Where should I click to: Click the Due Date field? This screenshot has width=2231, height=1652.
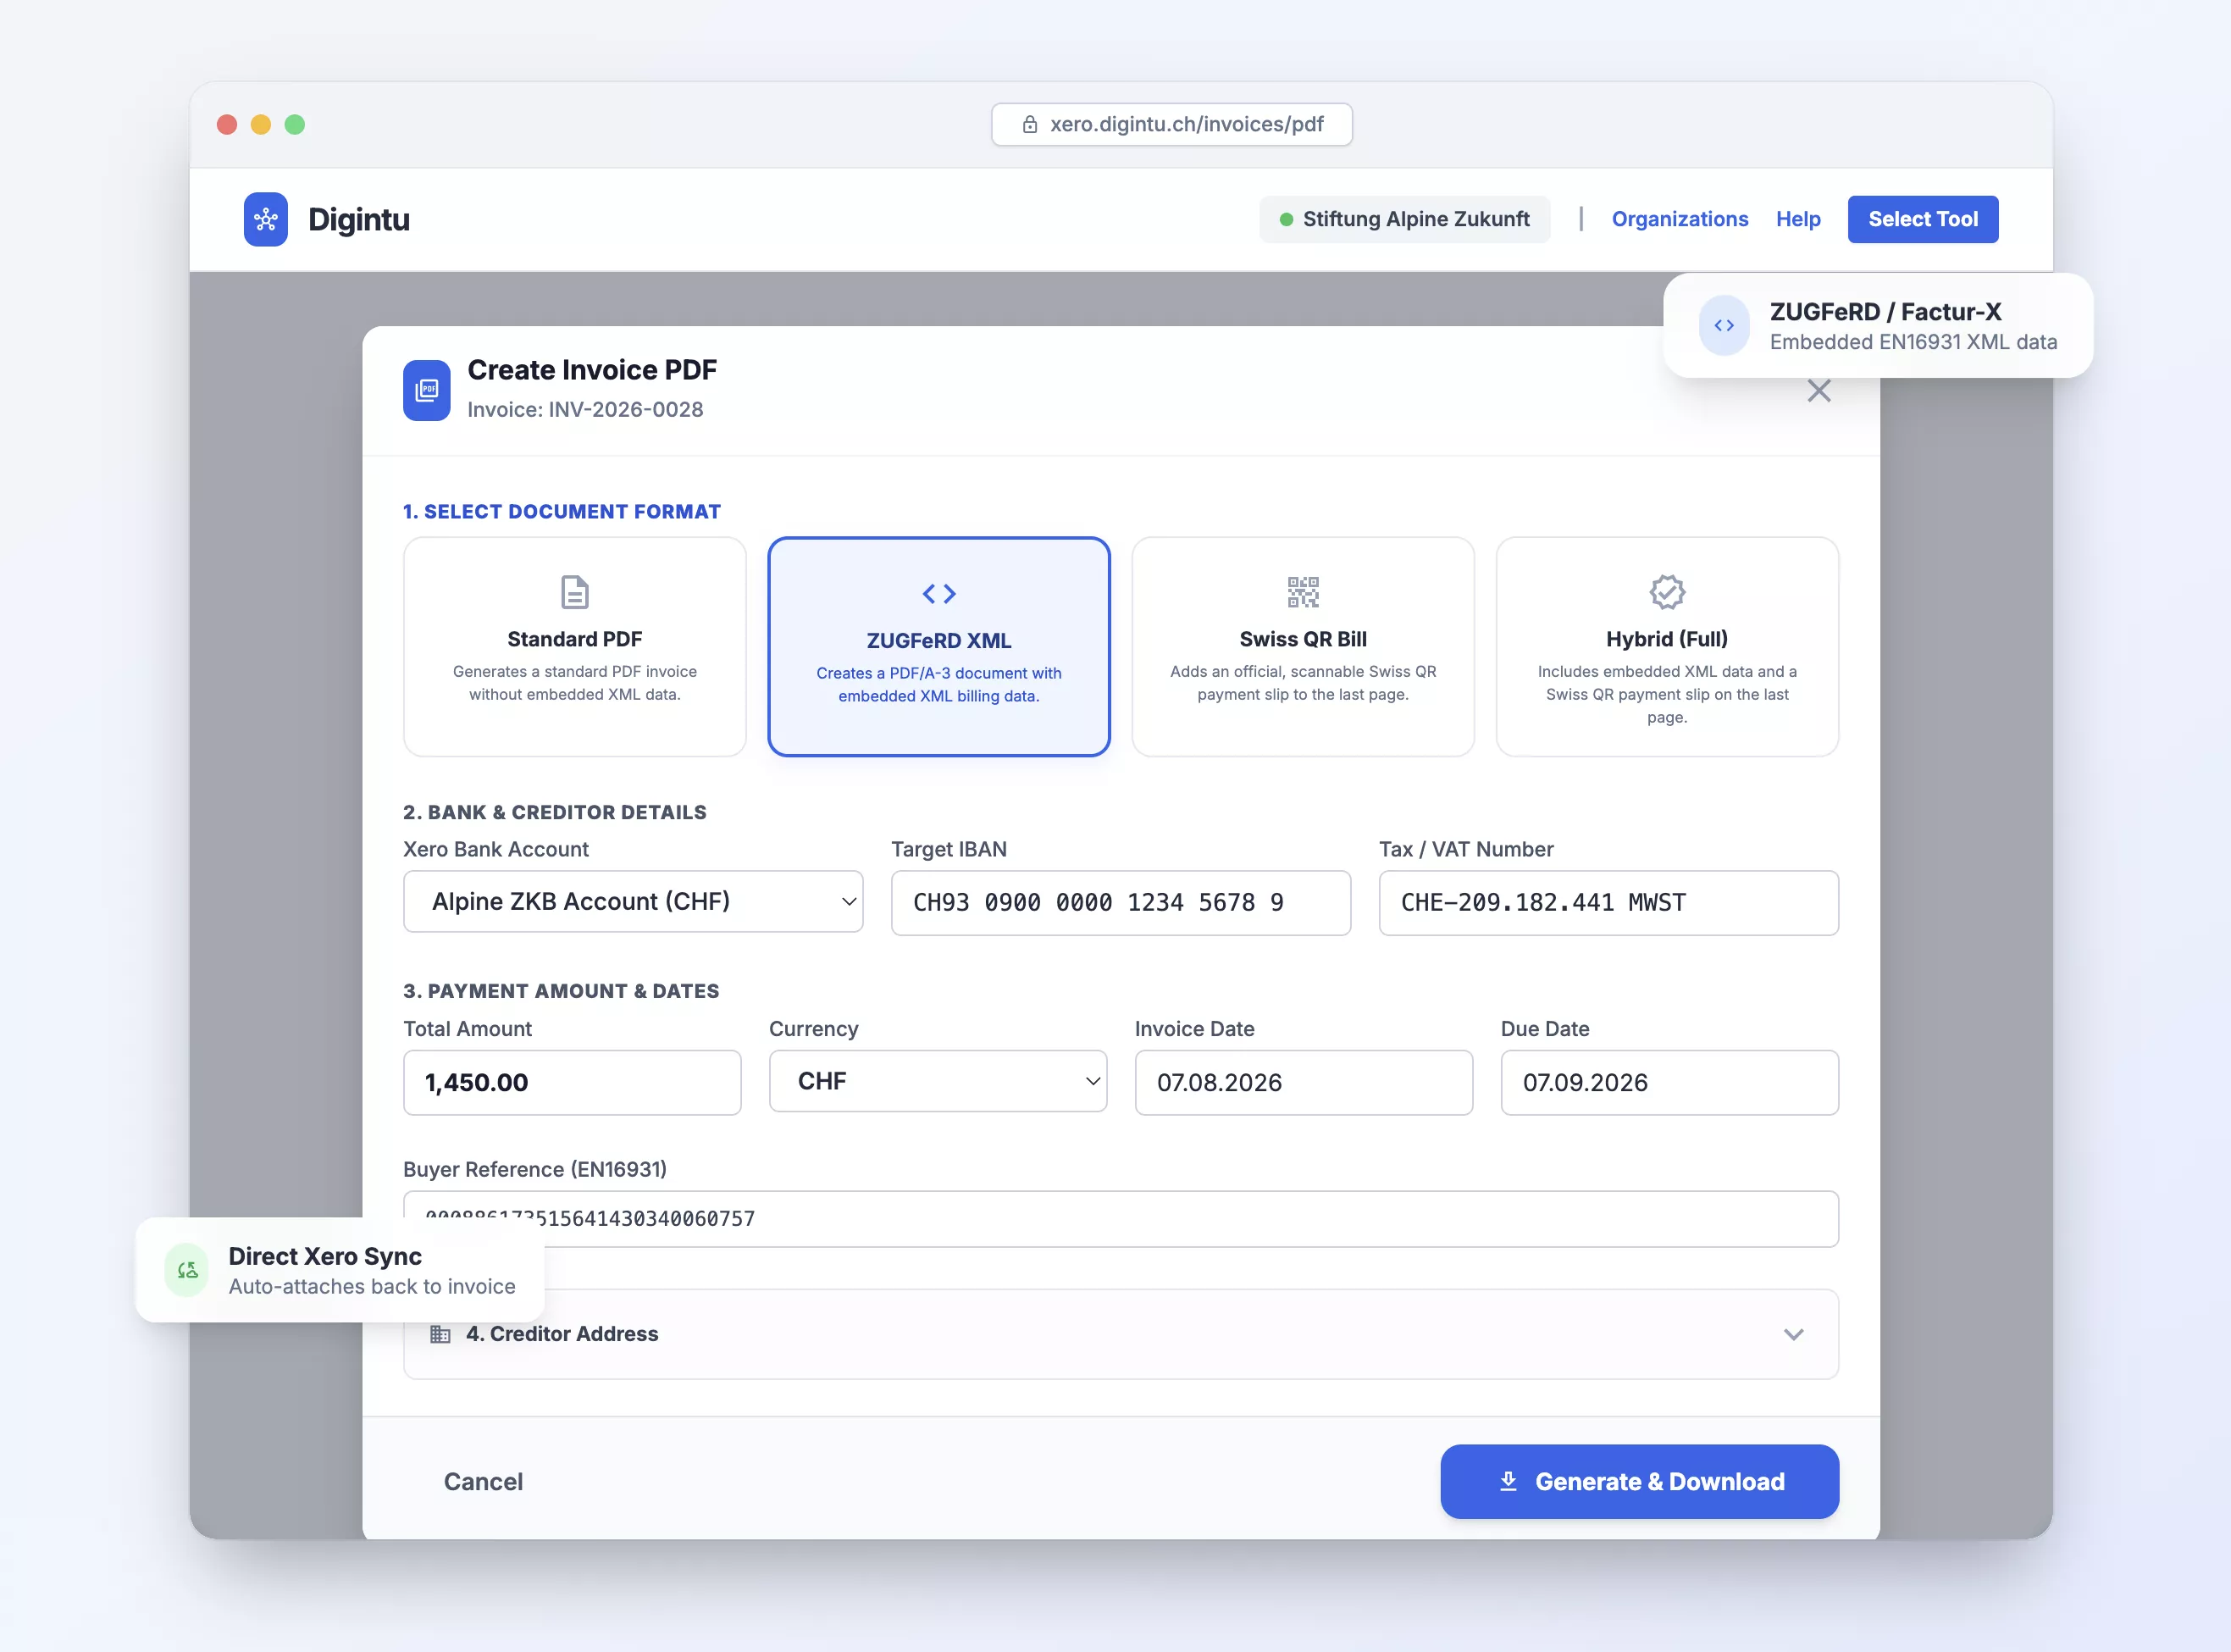[x=1669, y=1082]
